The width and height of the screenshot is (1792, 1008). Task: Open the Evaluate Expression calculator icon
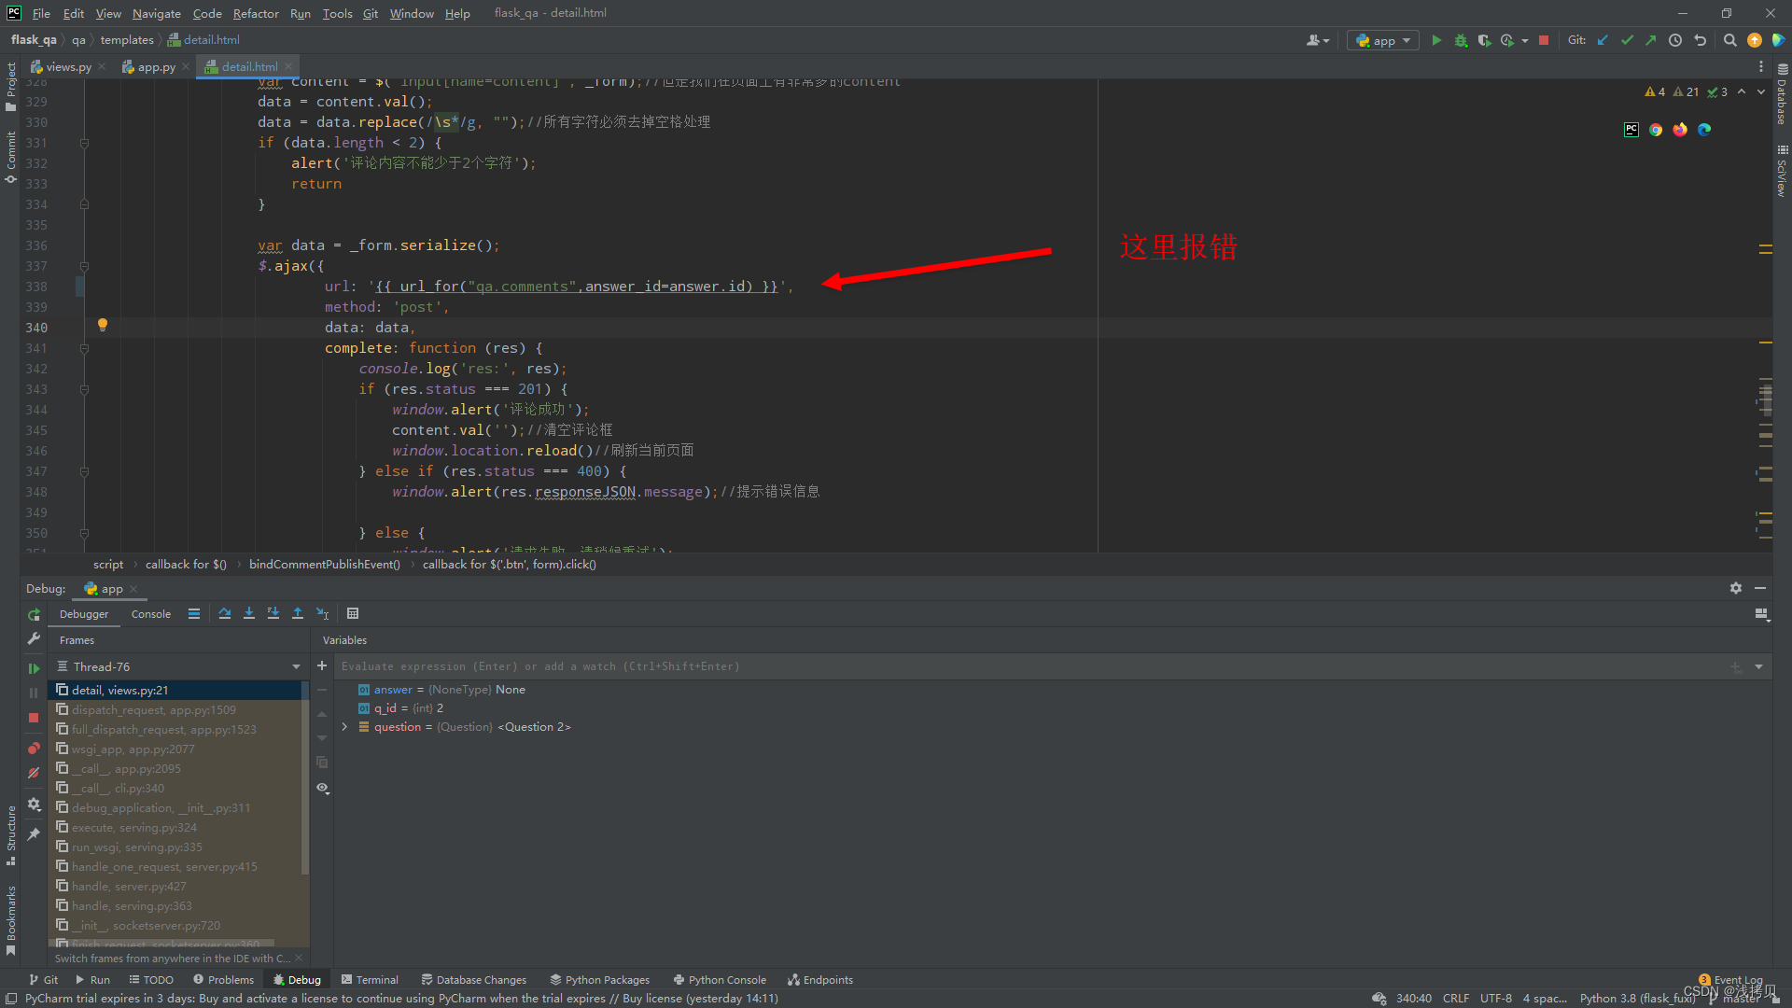pos(353,613)
